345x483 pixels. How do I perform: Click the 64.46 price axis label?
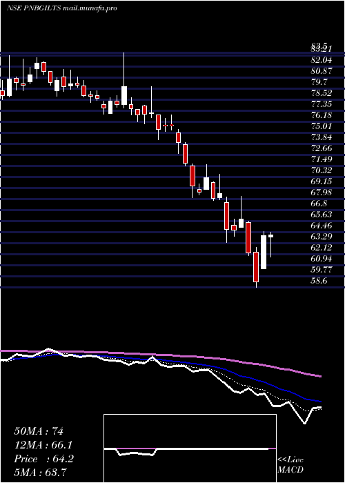pyautogui.click(x=321, y=226)
